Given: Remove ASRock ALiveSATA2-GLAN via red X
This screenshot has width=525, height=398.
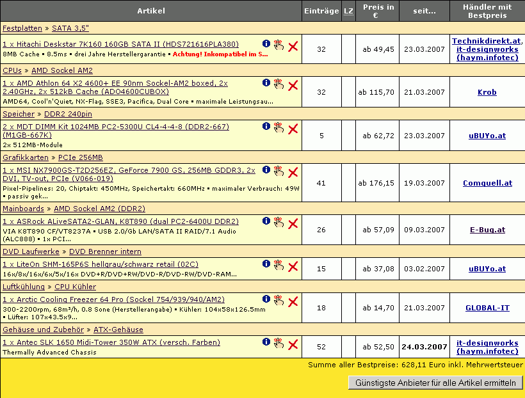Looking at the screenshot, I should pyautogui.click(x=293, y=223).
